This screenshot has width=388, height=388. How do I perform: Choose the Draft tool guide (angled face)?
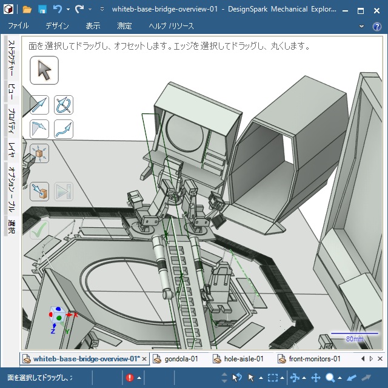pyautogui.click(x=39, y=129)
